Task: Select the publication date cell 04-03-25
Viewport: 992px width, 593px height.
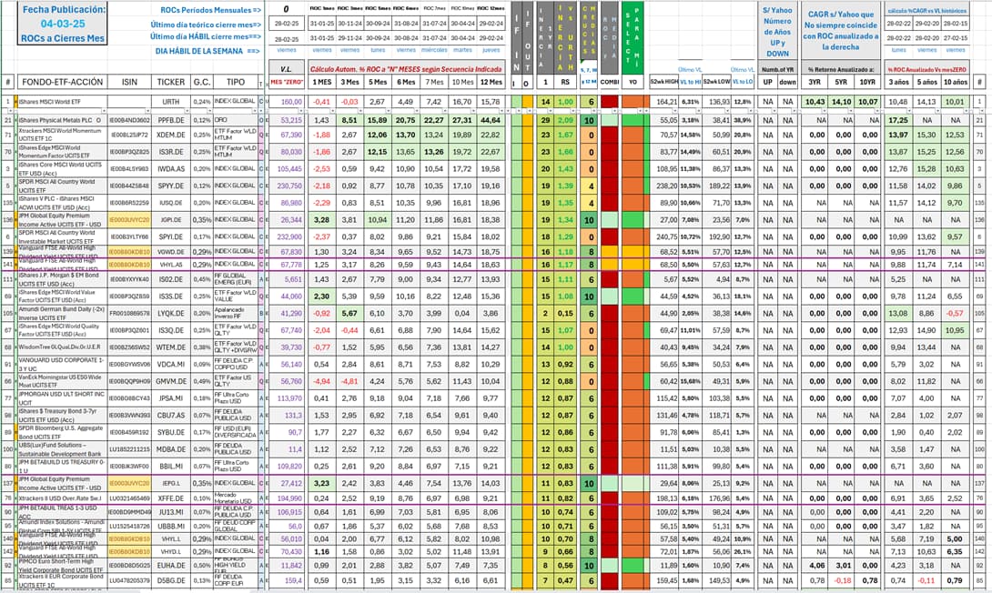Action: 63,24
